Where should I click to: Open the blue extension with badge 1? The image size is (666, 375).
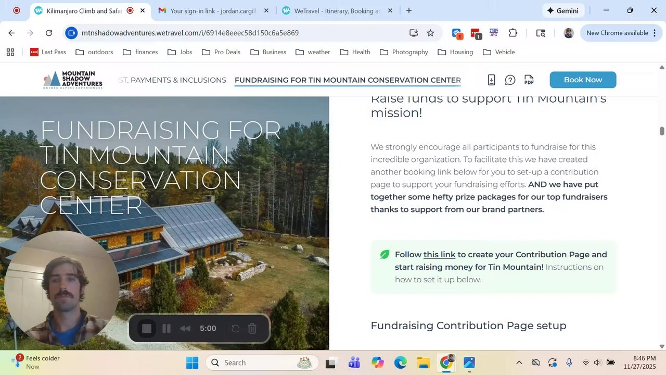click(x=457, y=33)
